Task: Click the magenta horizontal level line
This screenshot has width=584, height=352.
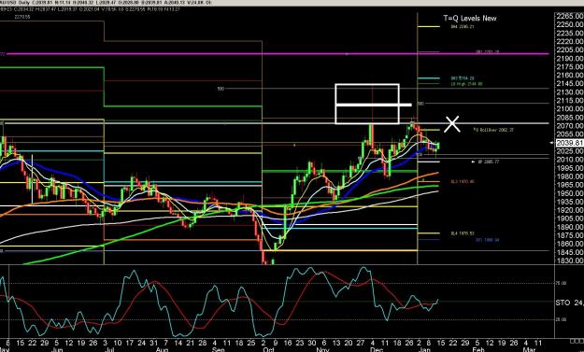Action: coord(278,54)
